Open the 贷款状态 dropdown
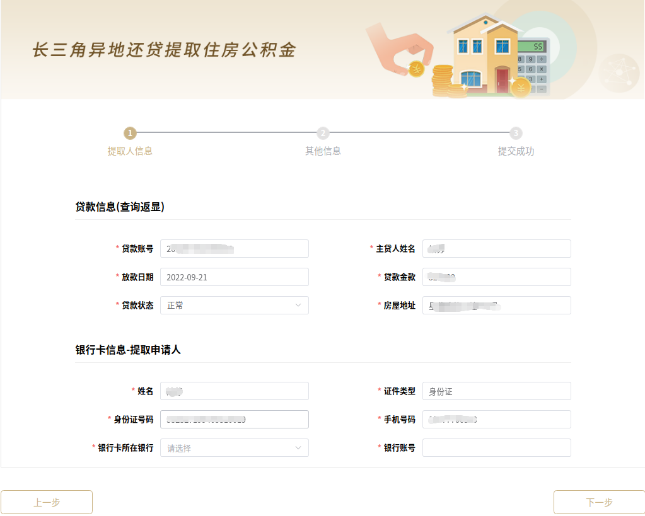This screenshot has width=645, height=516. pyautogui.click(x=234, y=305)
